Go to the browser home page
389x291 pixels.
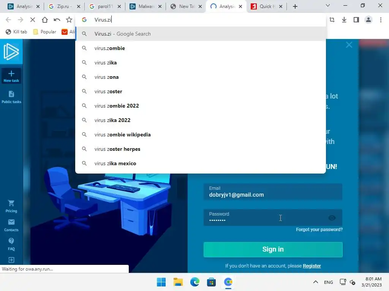45,20
